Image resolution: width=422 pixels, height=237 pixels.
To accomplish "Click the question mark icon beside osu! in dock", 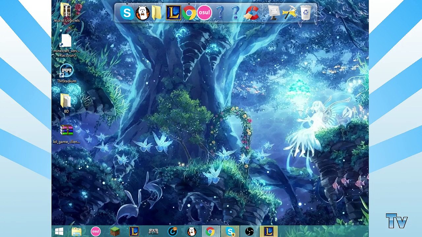I will click(x=220, y=13).
